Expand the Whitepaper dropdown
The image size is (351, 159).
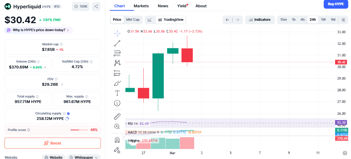coord(83,157)
